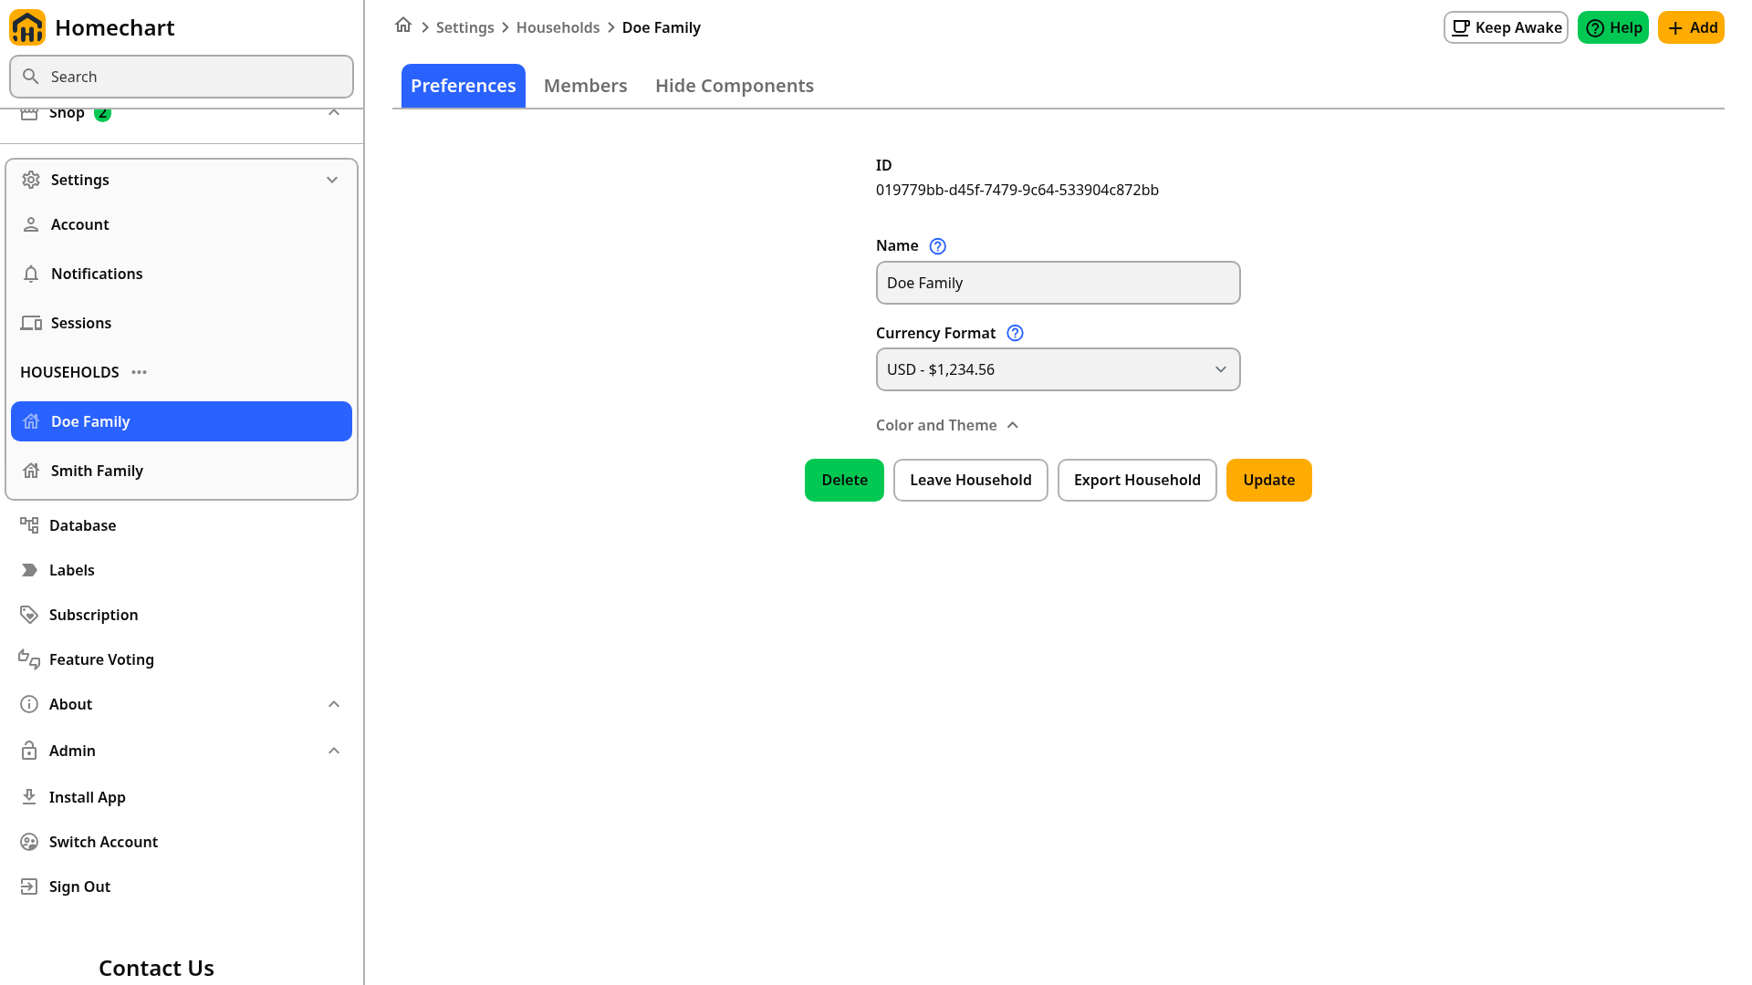Click the Switch Account icon

[x=29, y=842]
